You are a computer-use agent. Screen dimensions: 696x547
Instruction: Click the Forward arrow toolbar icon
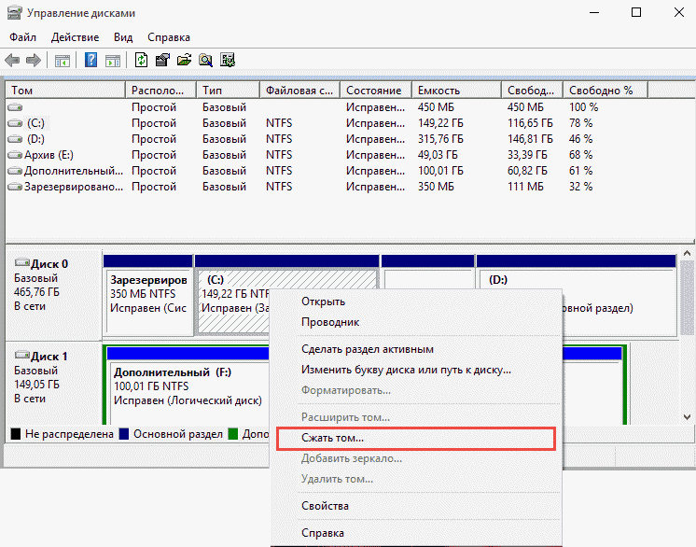[x=33, y=61]
